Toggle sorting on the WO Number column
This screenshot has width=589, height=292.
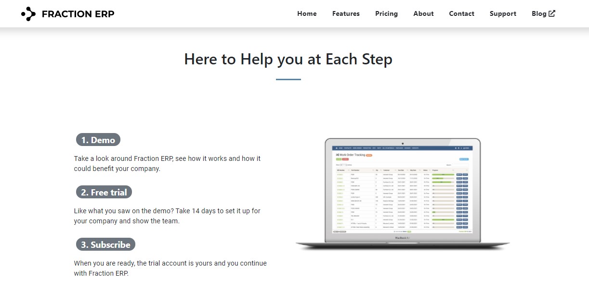pyautogui.click(x=341, y=170)
